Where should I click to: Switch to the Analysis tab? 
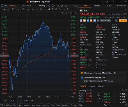[x=97, y=6]
